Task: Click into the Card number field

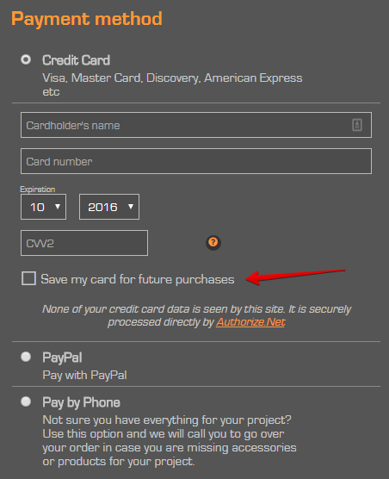Action: (x=196, y=161)
